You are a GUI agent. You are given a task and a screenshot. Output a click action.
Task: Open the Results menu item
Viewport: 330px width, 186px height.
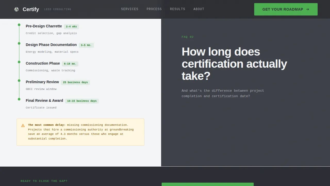(178, 9)
